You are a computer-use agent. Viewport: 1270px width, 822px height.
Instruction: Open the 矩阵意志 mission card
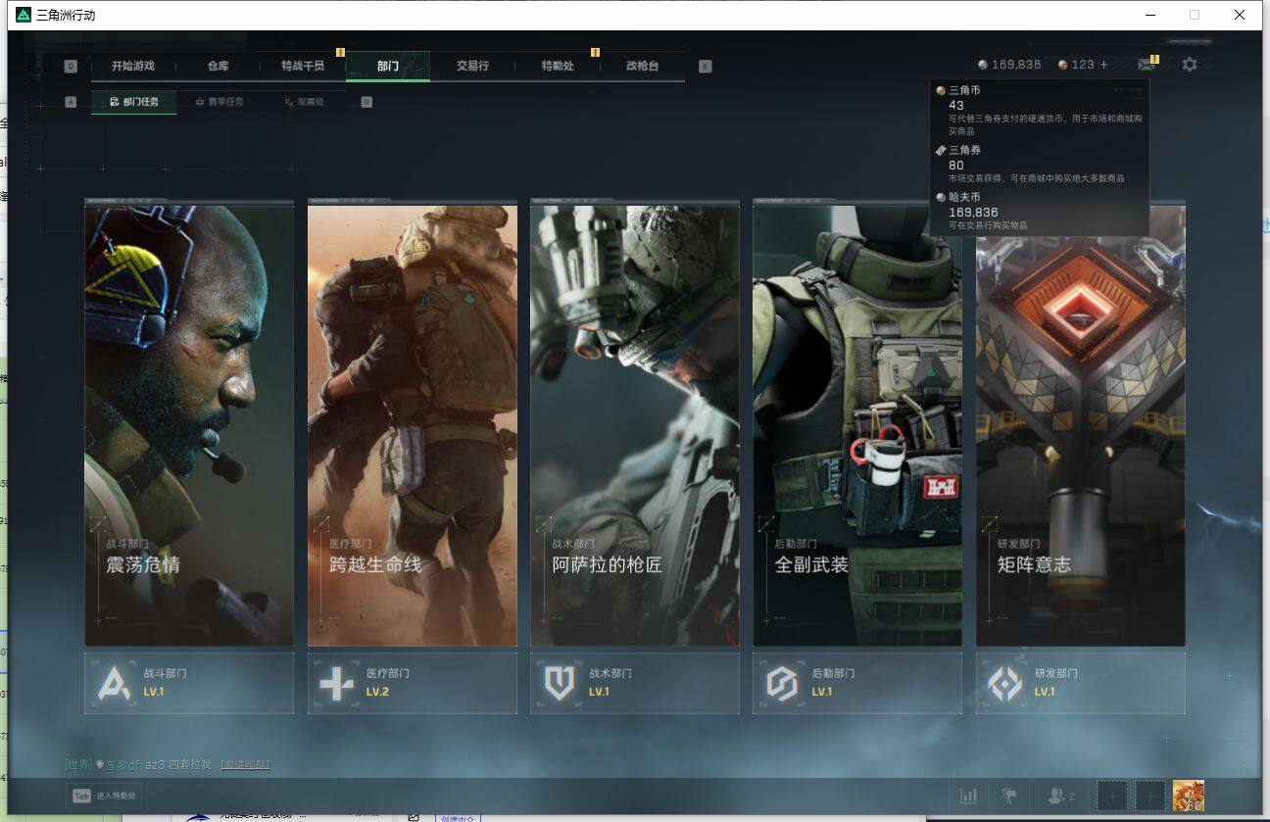(1081, 423)
